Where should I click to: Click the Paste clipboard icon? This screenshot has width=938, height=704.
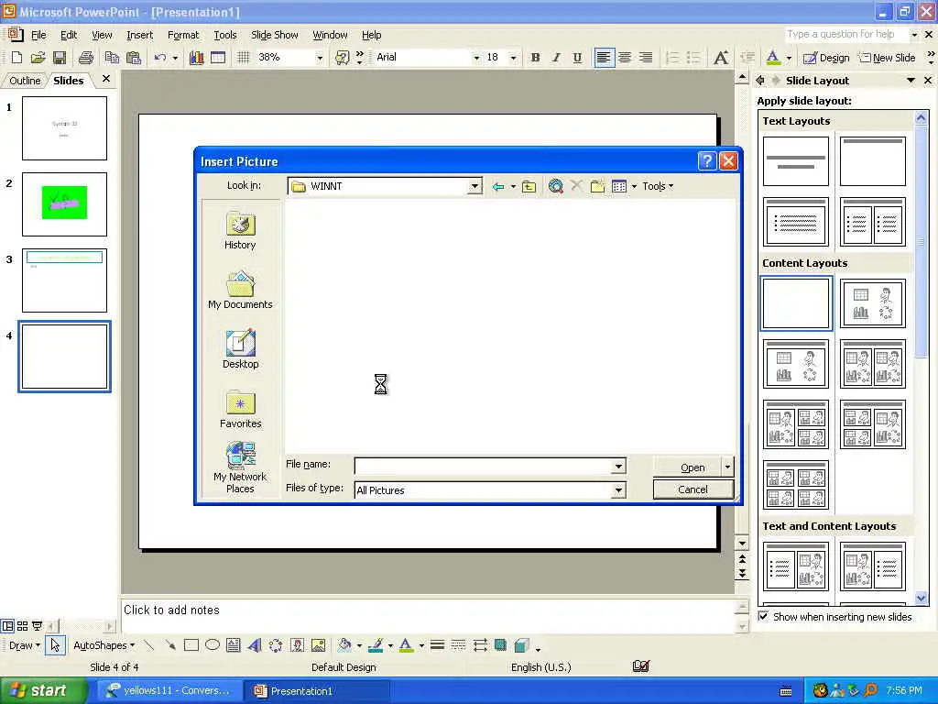134,58
